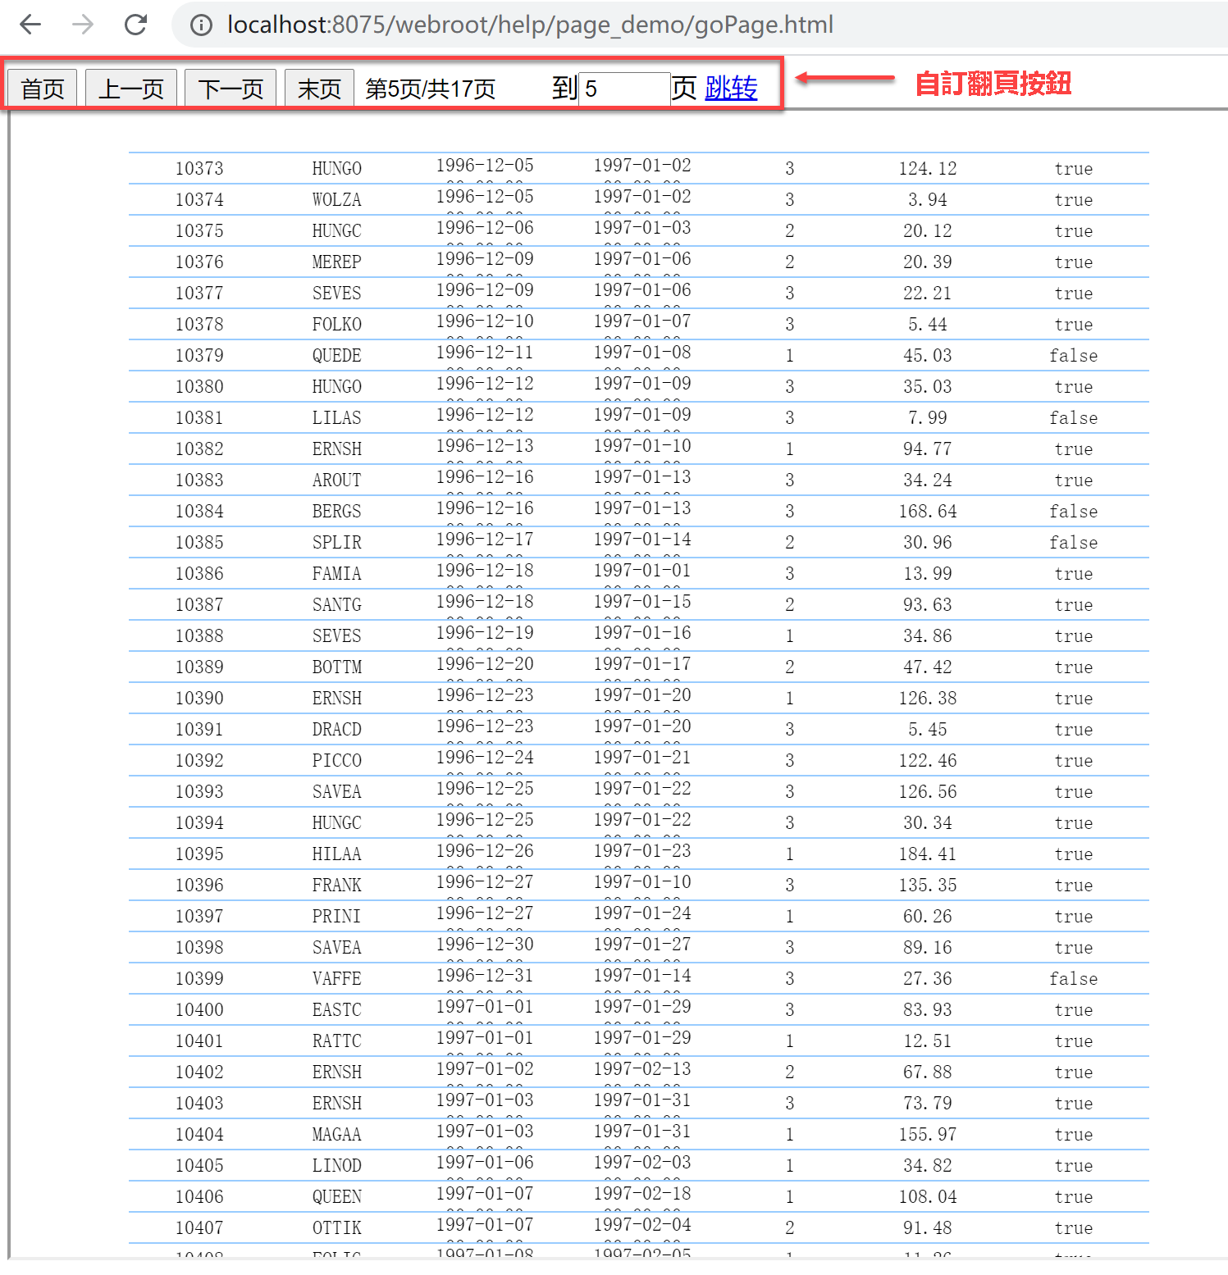Click freight value 35.03
The width and height of the screenshot is (1228, 1275).
pyautogui.click(x=928, y=387)
